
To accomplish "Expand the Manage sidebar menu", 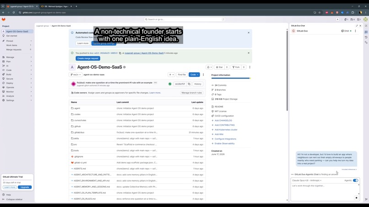I will point(16,57).
